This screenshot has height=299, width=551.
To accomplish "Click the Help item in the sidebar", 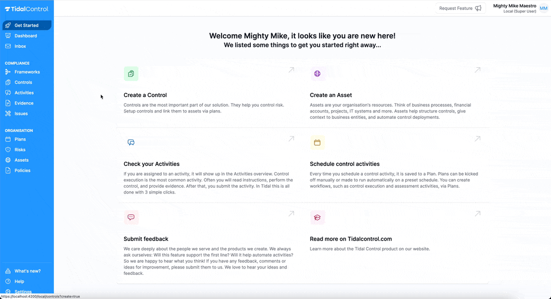I will [x=20, y=281].
